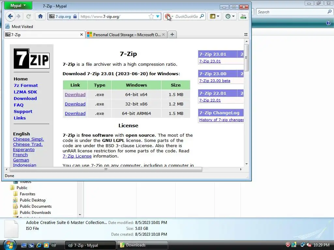The height and width of the screenshot is (250, 334).
Task: Bookmark this page with the star icon
Action: [x=151, y=16]
